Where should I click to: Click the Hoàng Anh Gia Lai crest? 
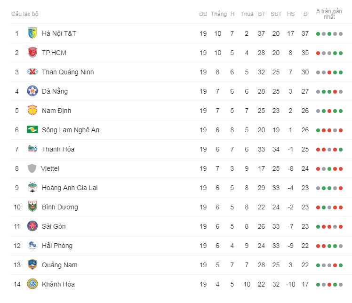32,188
